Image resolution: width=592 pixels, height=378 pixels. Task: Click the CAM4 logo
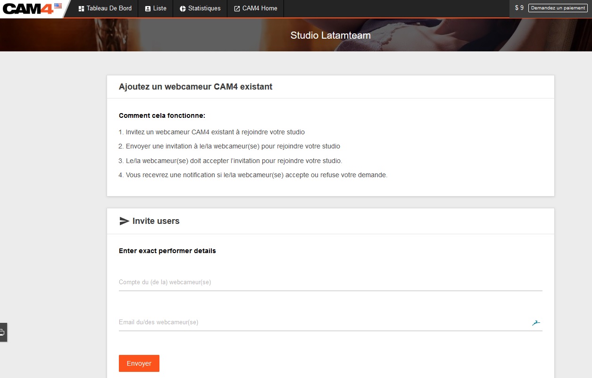27,8
